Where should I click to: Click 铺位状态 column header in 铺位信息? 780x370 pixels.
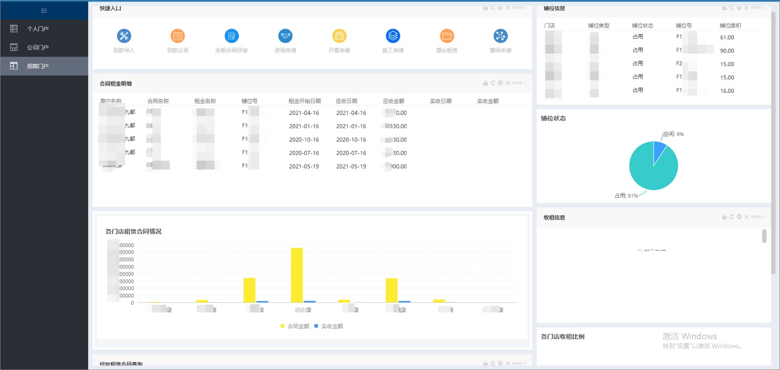click(643, 26)
